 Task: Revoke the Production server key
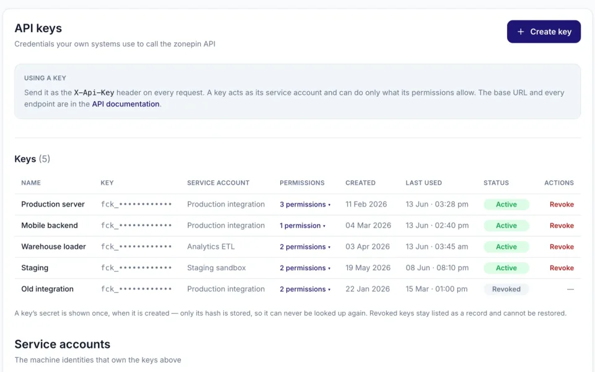(562, 204)
